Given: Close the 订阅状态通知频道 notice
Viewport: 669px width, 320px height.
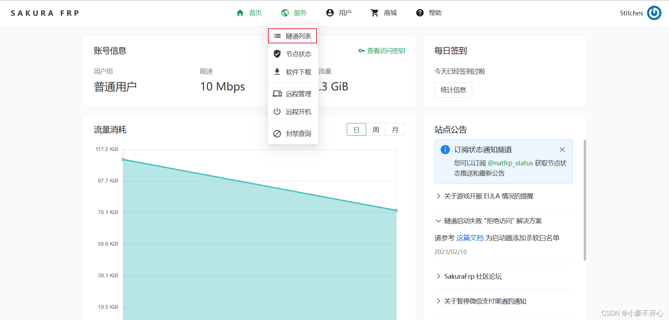Looking at the screenshot, I should click(x=562, y=150).
